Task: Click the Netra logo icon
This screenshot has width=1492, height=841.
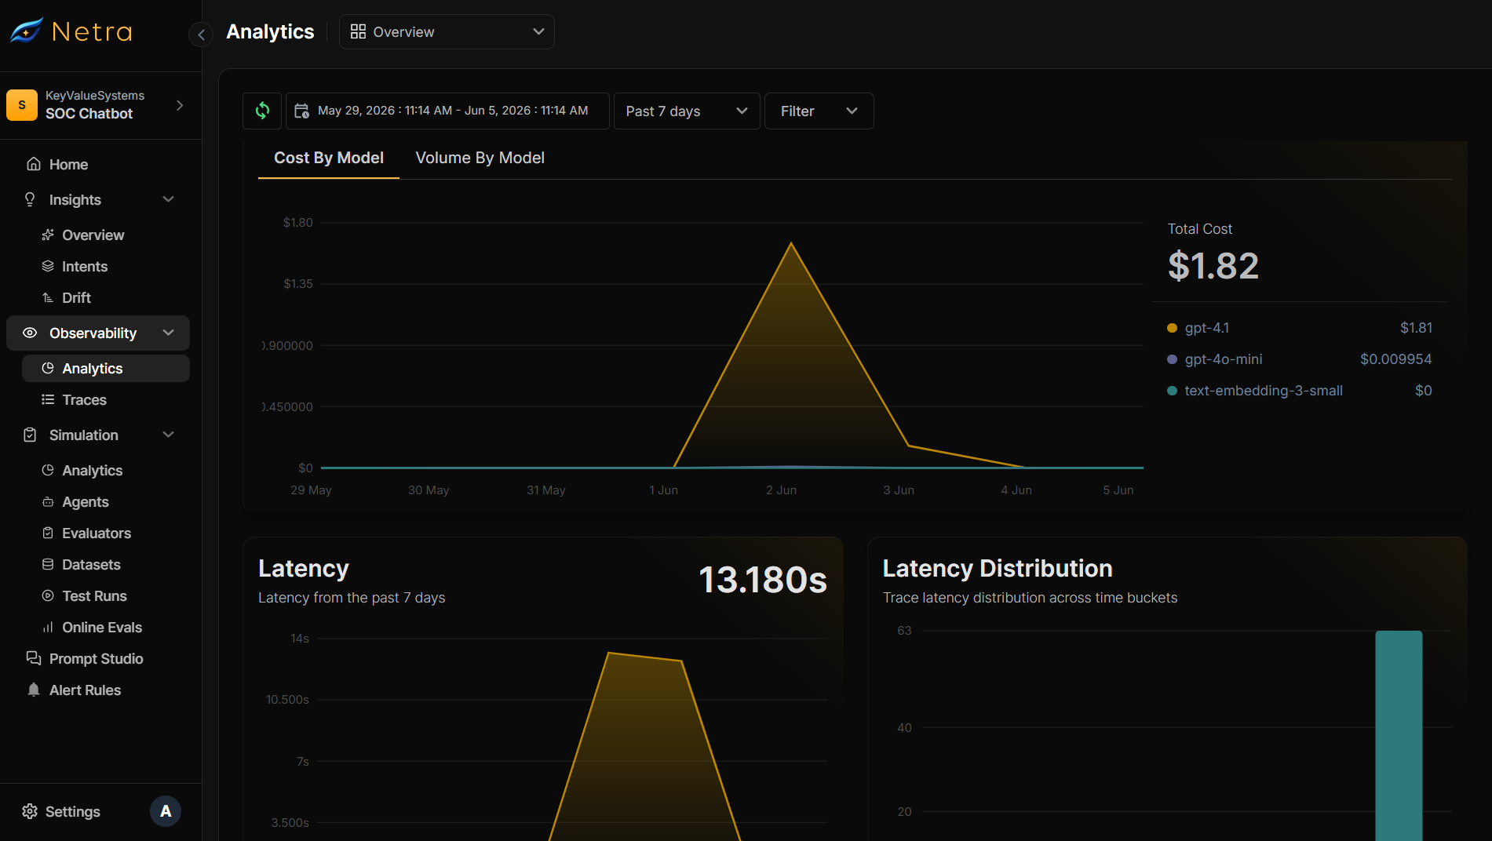Action: coord(27,31)
